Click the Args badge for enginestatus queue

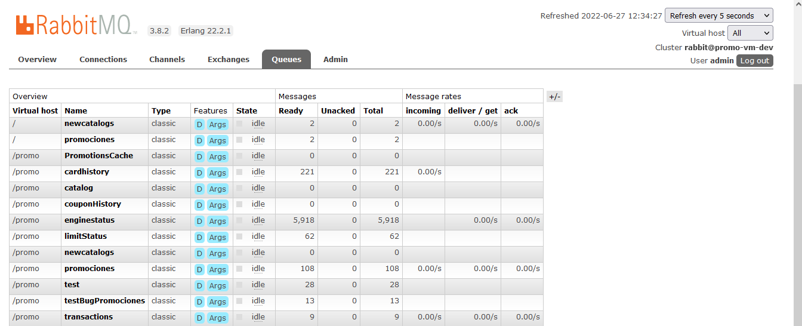coord(217,221)
